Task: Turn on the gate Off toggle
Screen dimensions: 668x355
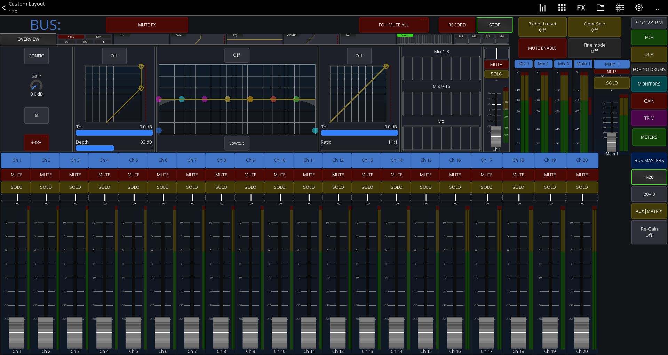Action: point(114,56)
